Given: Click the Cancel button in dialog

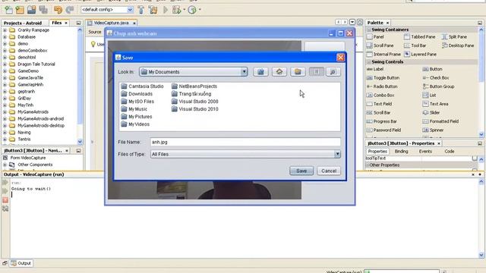Looking at the screenshot, I should click(x=329, y=171).
